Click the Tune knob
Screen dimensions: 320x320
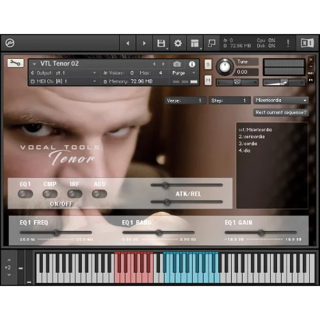pyautogui.click(x=225, y=67)
